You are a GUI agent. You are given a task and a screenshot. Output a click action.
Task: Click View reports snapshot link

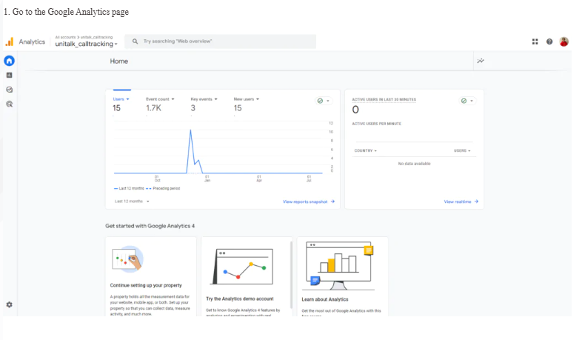coord(309,201)
